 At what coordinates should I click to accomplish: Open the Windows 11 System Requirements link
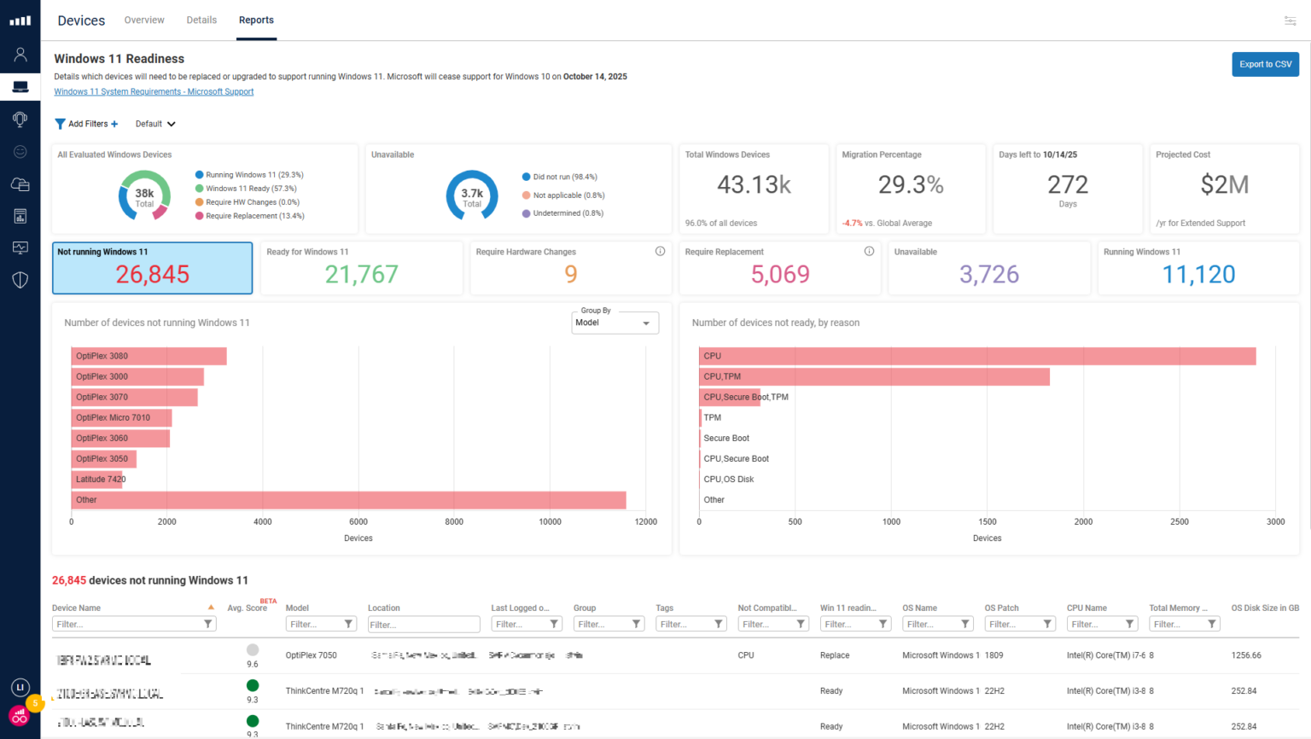[154, 91]
